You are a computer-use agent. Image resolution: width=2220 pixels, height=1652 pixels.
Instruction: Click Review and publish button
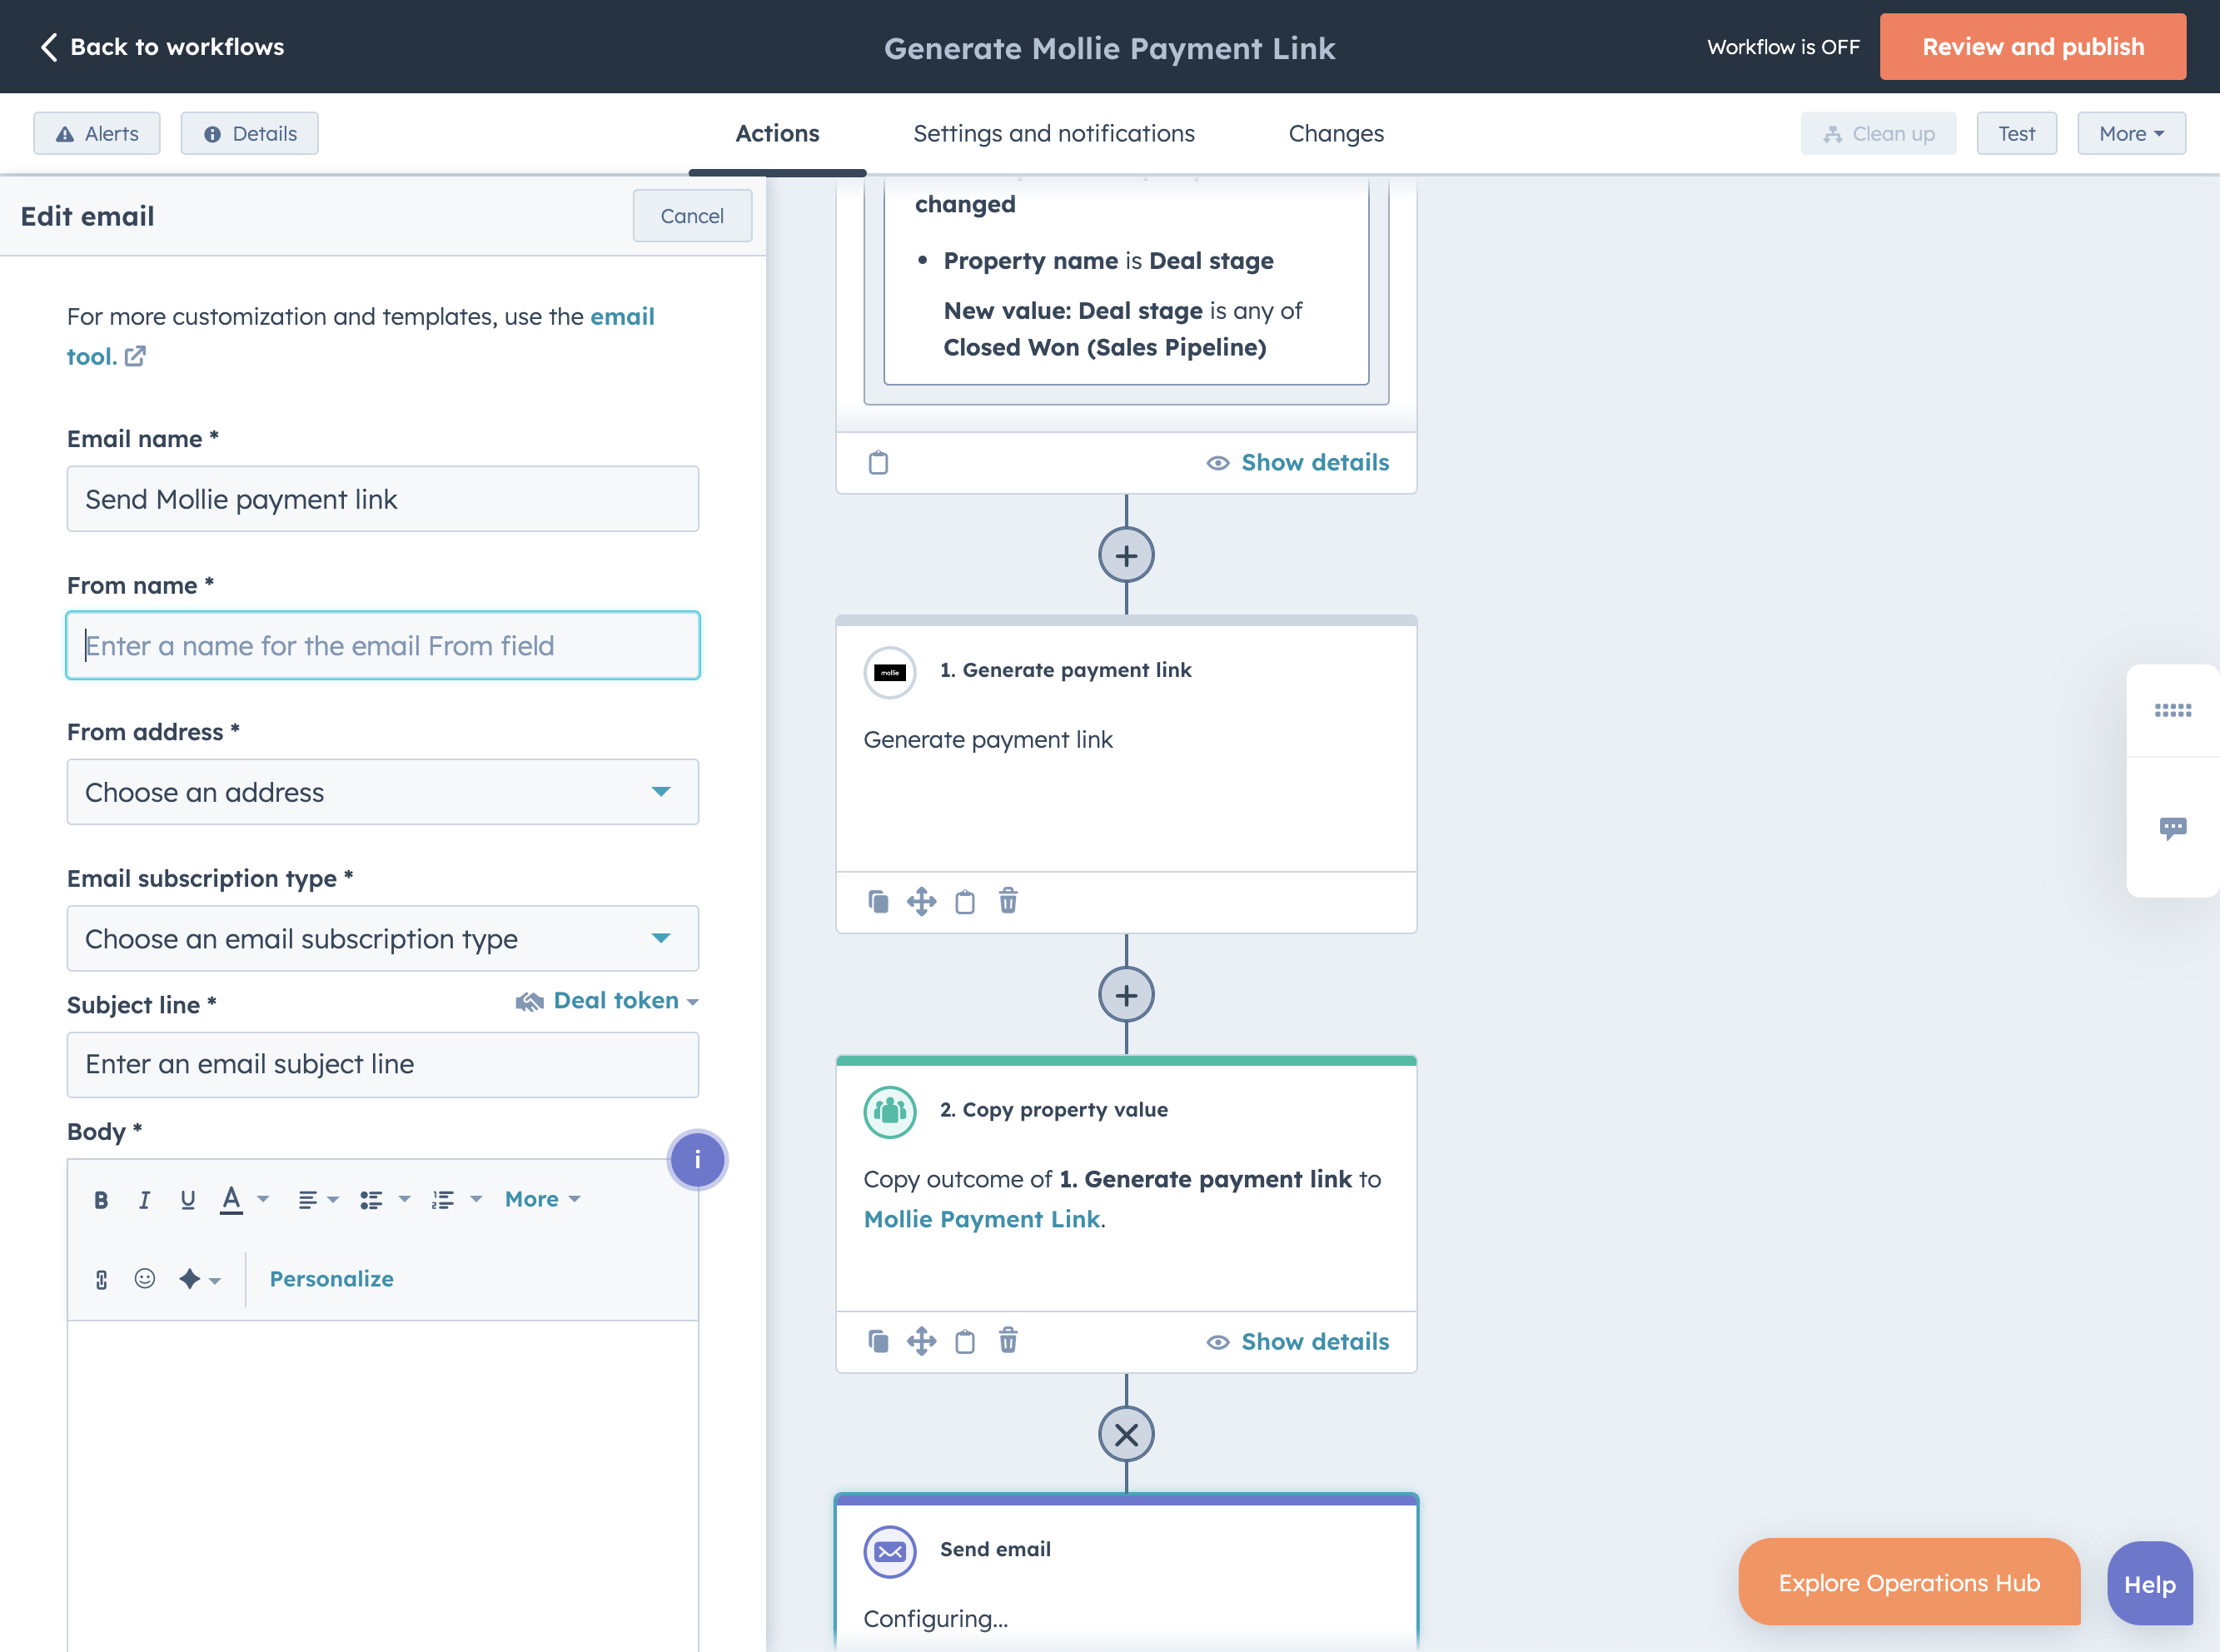coord(2032,47)
